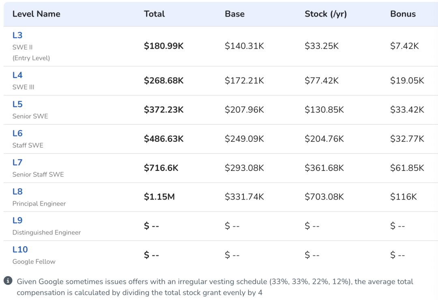Click the Google Fellow title

coord(34,262)
